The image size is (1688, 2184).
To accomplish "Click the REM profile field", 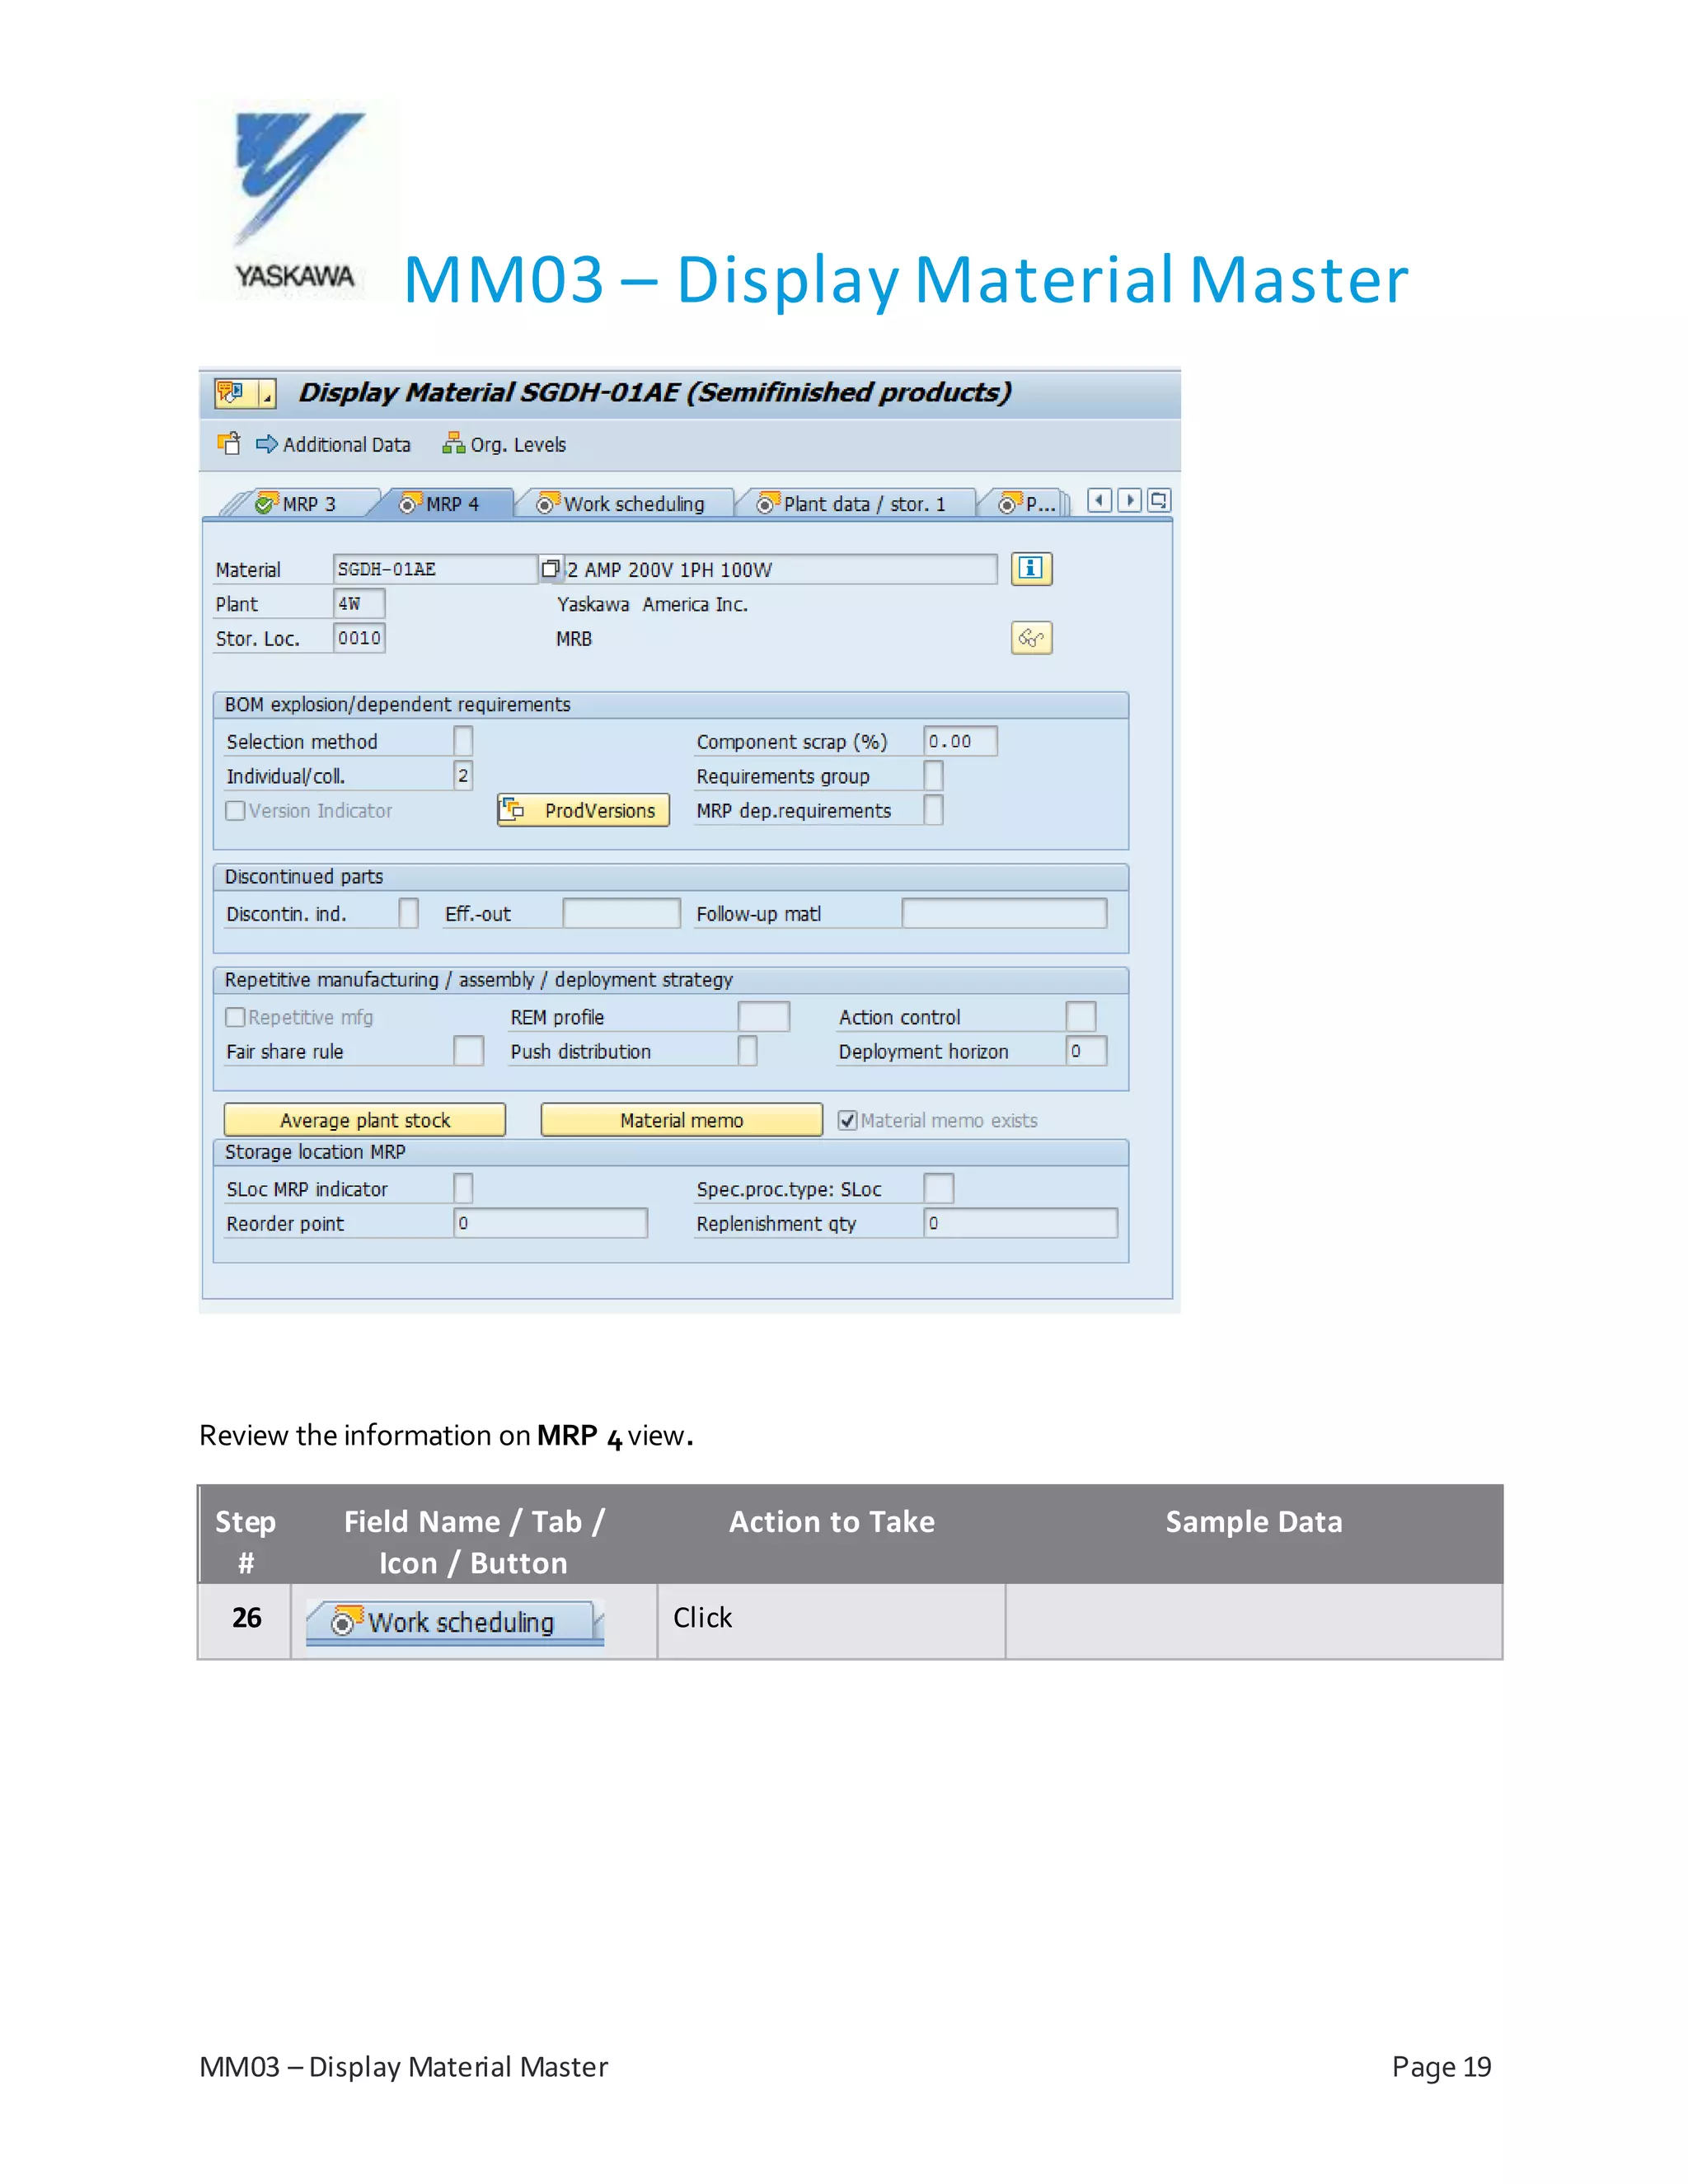I will (764, 1017).
